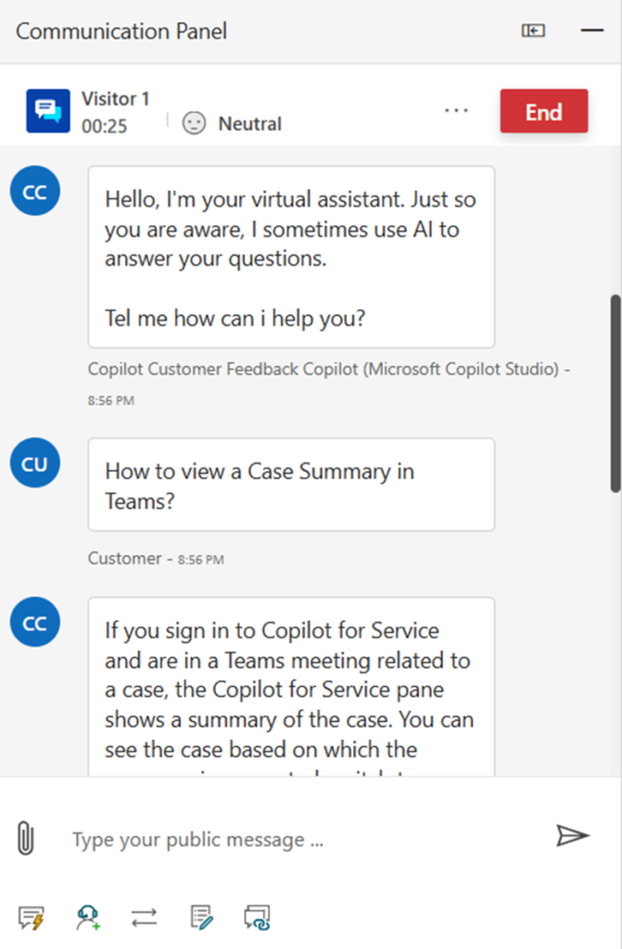Screen dimensions: 622x949
Task: Open the more options ellipsis menu
Action: point(456,110)
